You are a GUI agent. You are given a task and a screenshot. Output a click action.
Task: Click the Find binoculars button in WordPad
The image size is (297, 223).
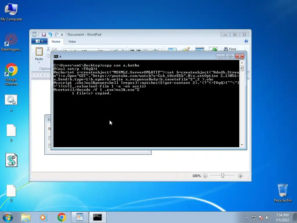click(230, 49)
